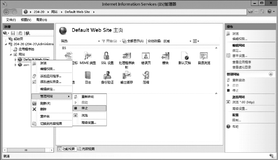The width and height of the screenshot is (278, 160).
Task: Select the 起始页 tree item
Action: pos(18,39)
